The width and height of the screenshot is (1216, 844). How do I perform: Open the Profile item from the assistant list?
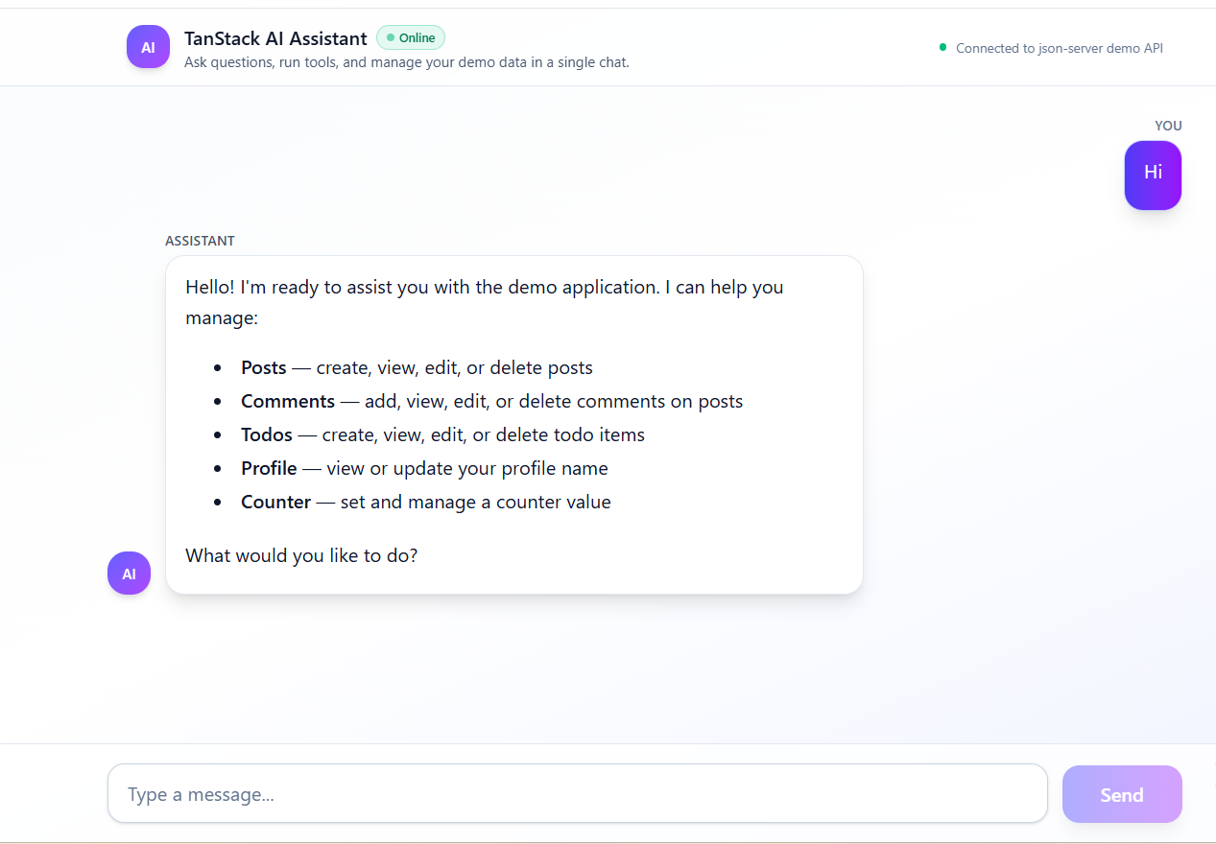[x=270, y=468]
